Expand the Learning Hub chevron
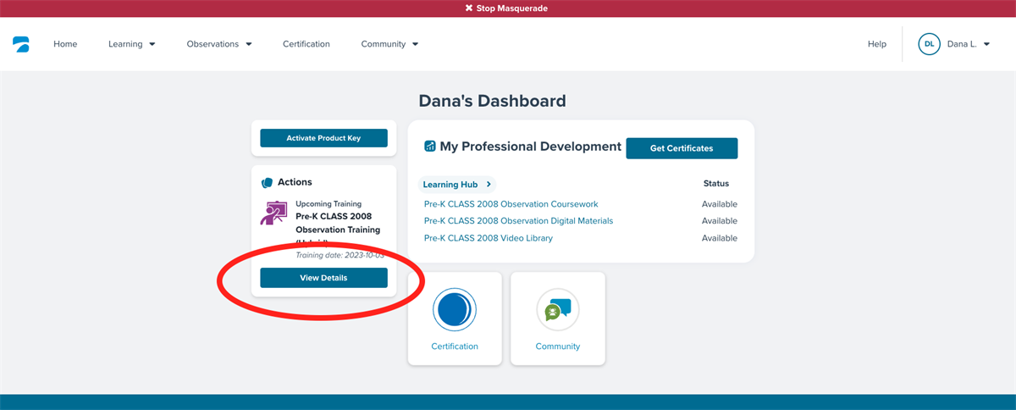1016x410 pixels. [x=489, y=184]
